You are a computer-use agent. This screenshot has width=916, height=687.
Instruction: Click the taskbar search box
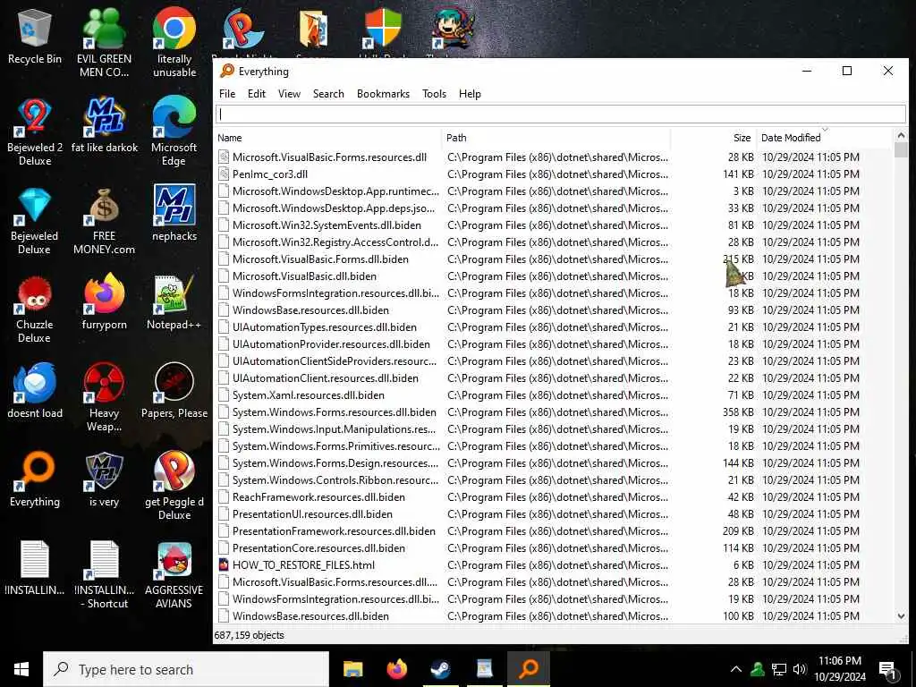[186, 669]
